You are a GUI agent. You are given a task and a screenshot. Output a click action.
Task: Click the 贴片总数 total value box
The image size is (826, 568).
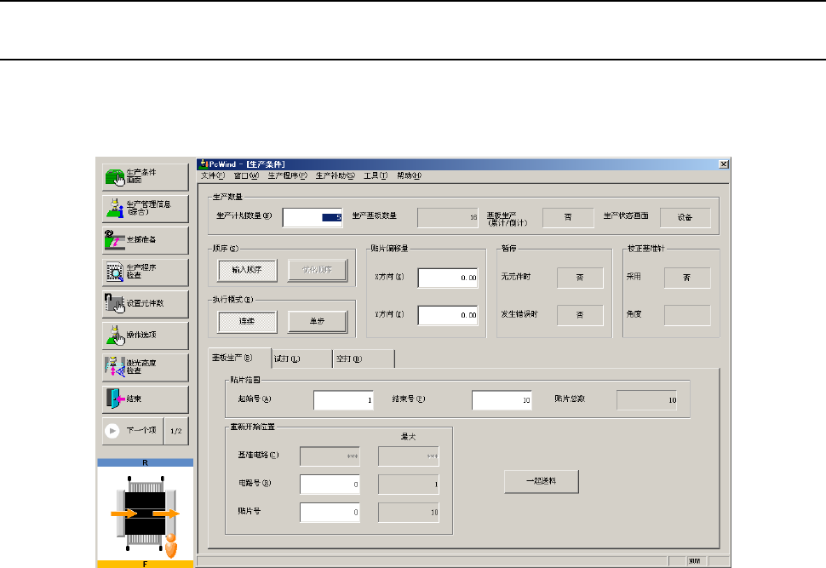click(x=647, y=400)
